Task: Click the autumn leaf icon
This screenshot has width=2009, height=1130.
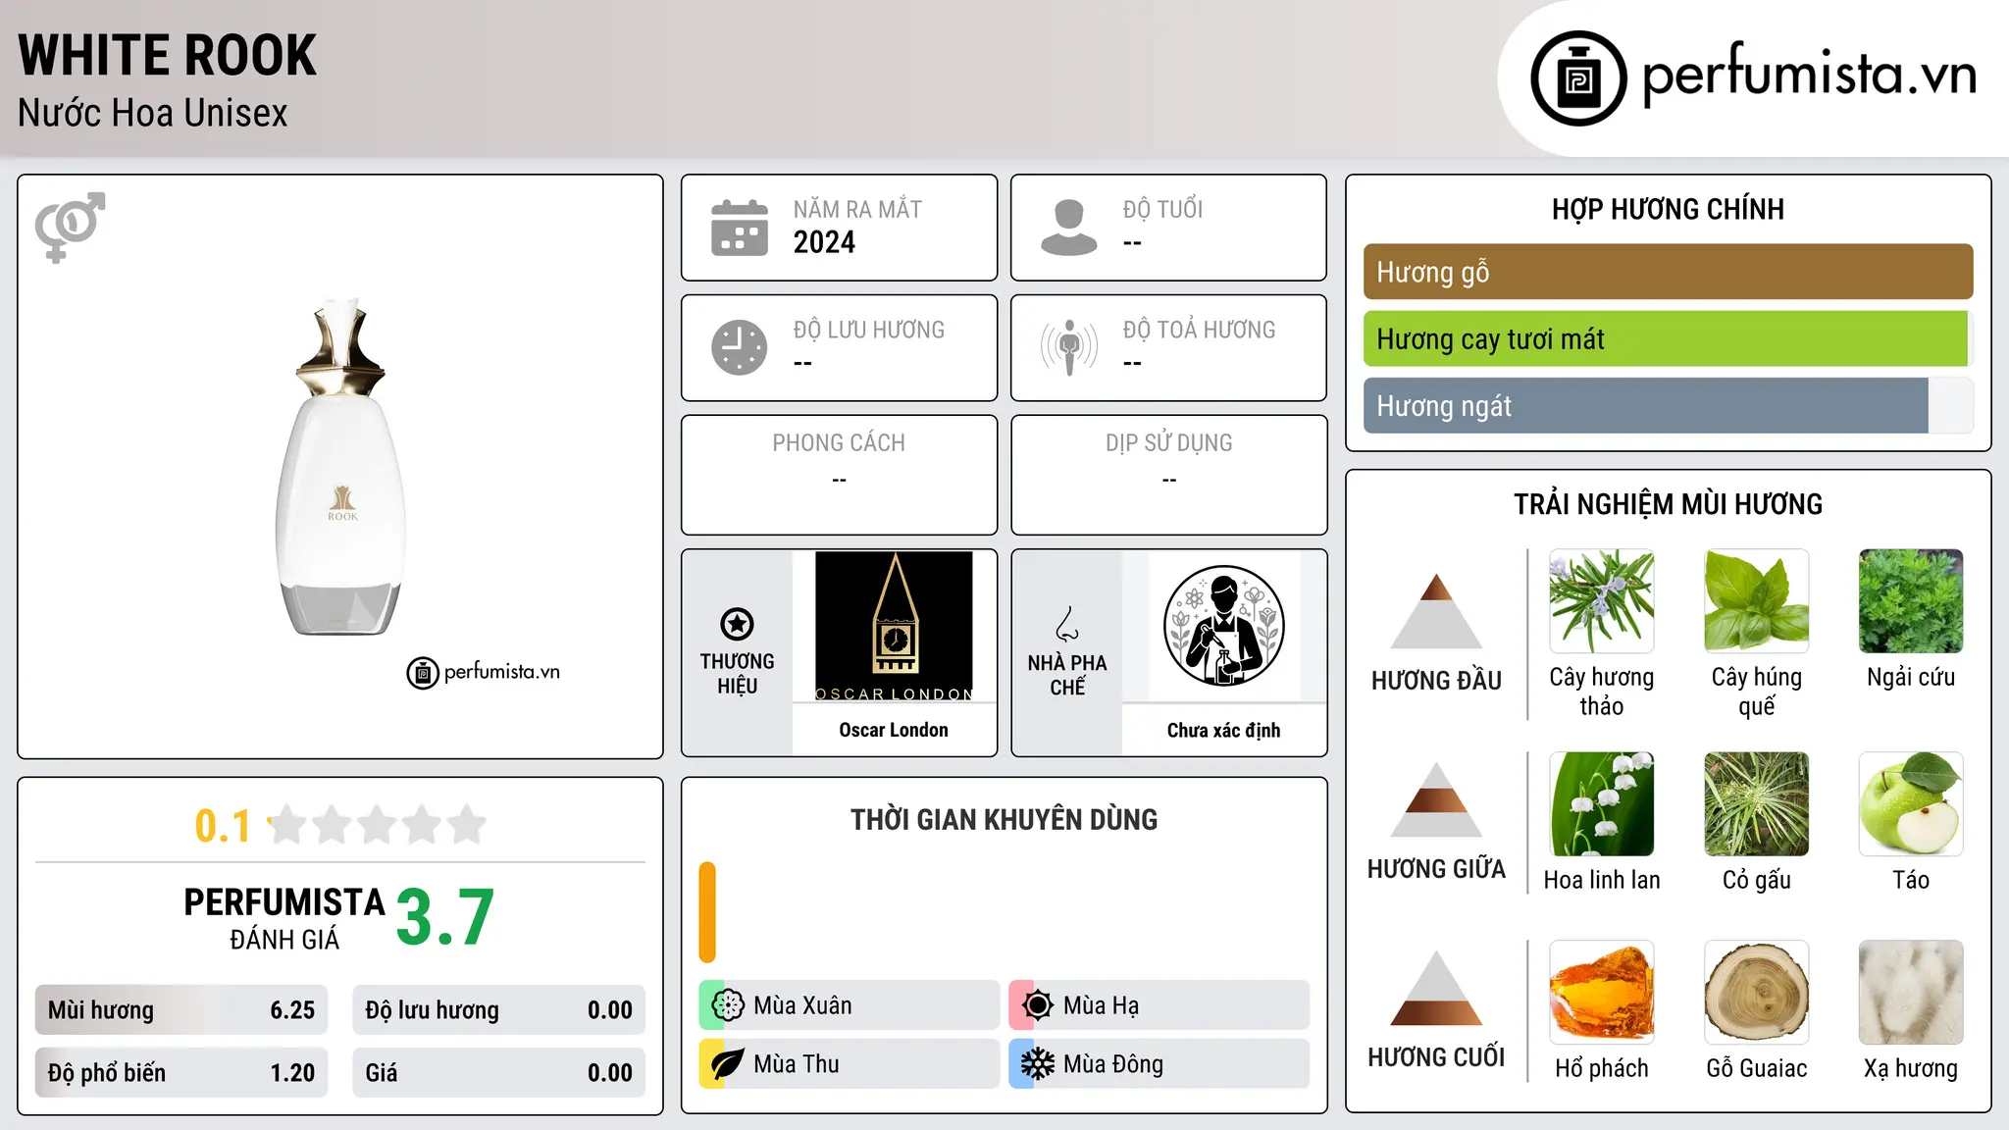Action: click(x=727, y=1064)
